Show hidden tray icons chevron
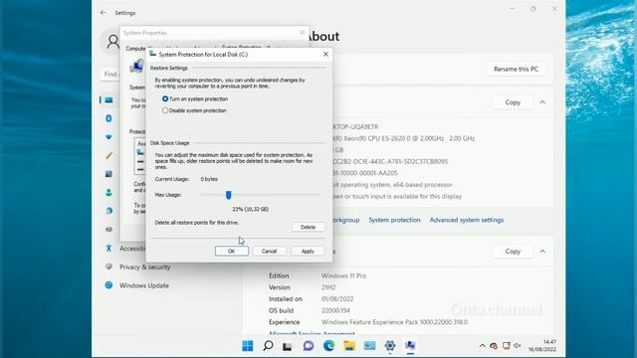The width and height of the screenshot is (637, 358). click(x=482, y=345)
